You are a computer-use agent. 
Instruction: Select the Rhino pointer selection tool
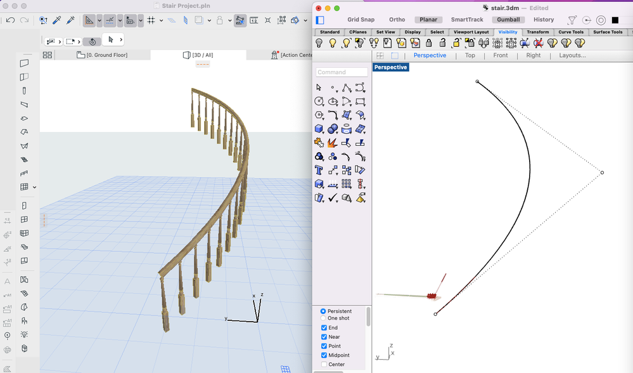coord(319,88)
